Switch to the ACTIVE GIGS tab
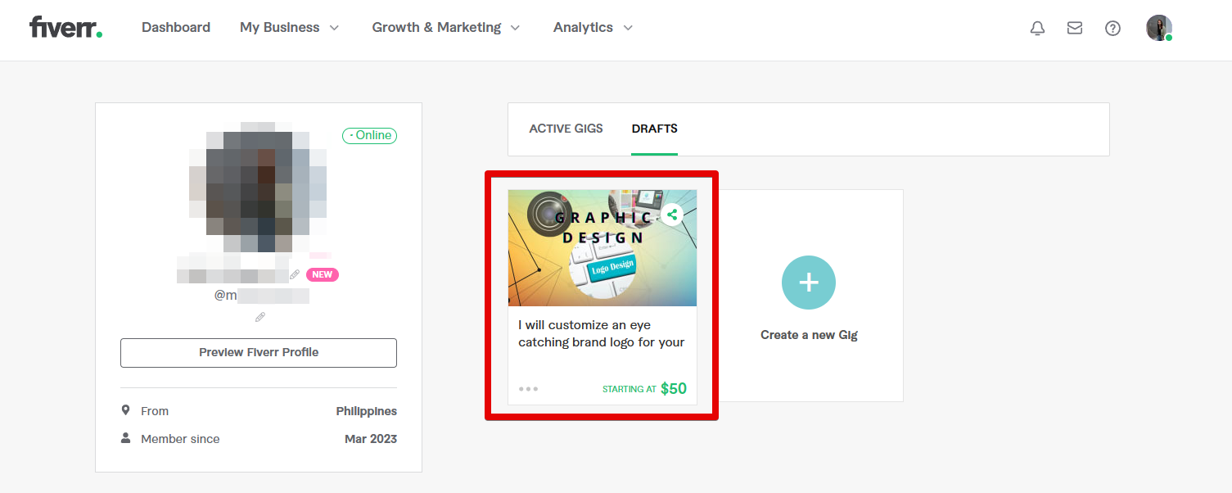Screen dimensions: 1232x493 [566, 129]
